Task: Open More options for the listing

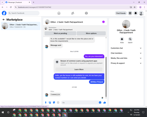Action: [x=91, y=33]
